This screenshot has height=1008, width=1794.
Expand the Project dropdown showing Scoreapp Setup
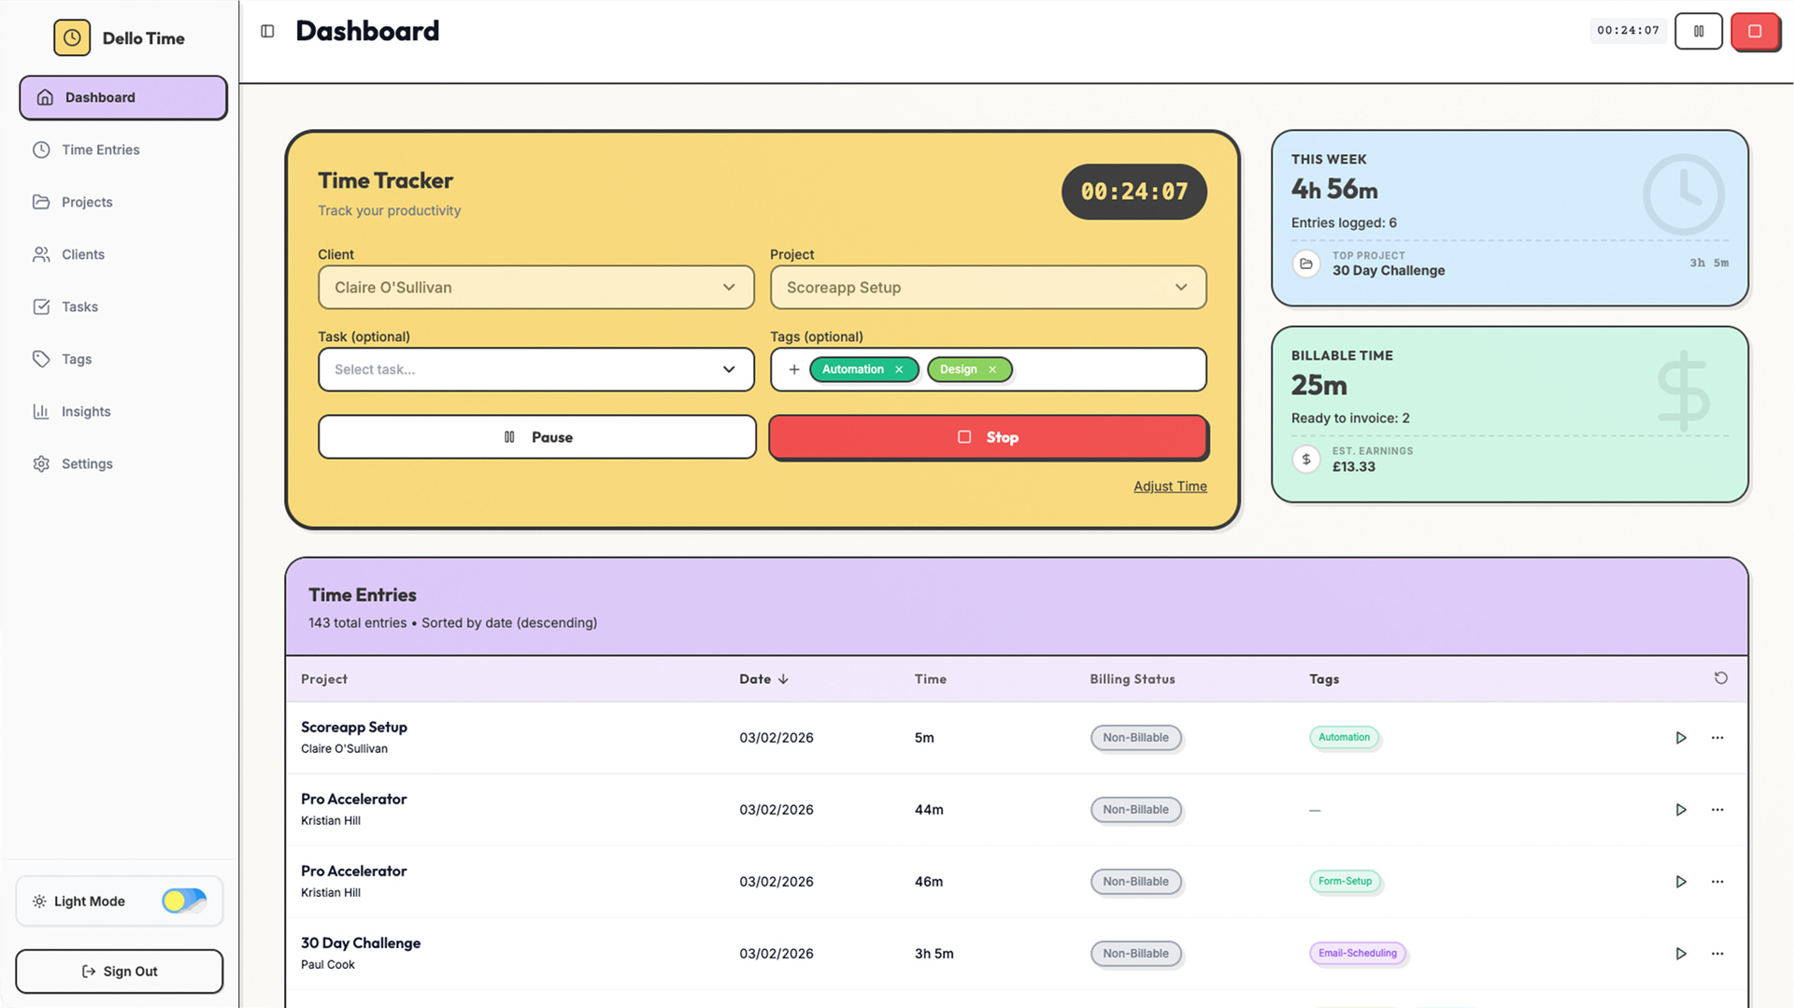tap(988, 288)
